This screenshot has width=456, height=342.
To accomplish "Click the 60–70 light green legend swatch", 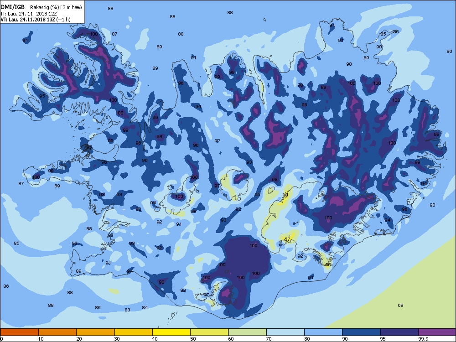I will [x=248, y=332].
